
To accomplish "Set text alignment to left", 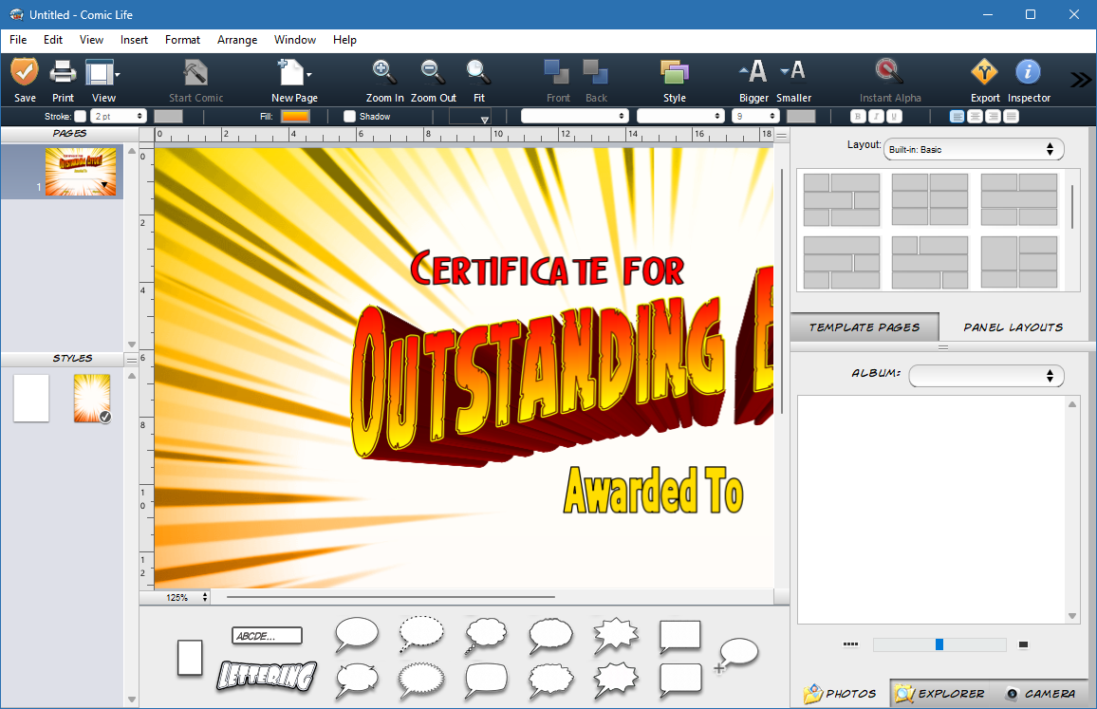I will point(958,116).
